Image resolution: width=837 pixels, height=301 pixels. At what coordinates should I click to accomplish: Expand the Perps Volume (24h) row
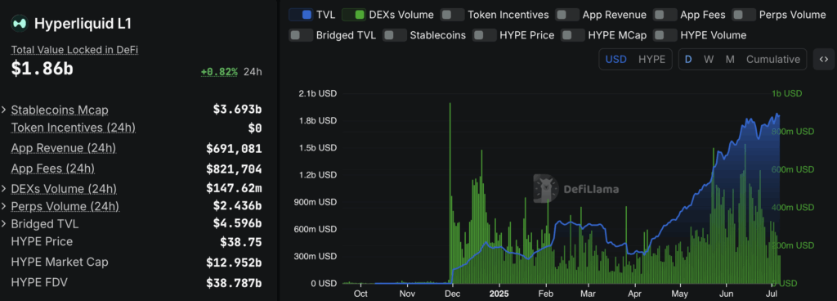tap(4, 206)
